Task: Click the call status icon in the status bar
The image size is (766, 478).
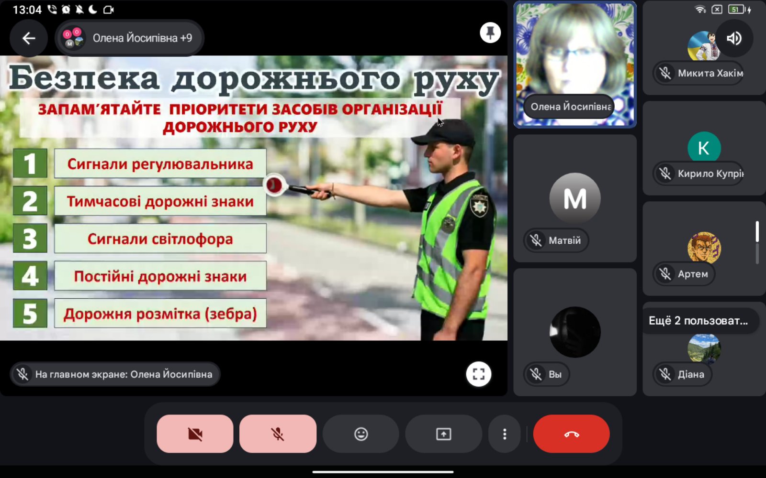Action: click(x=52, y=10)
